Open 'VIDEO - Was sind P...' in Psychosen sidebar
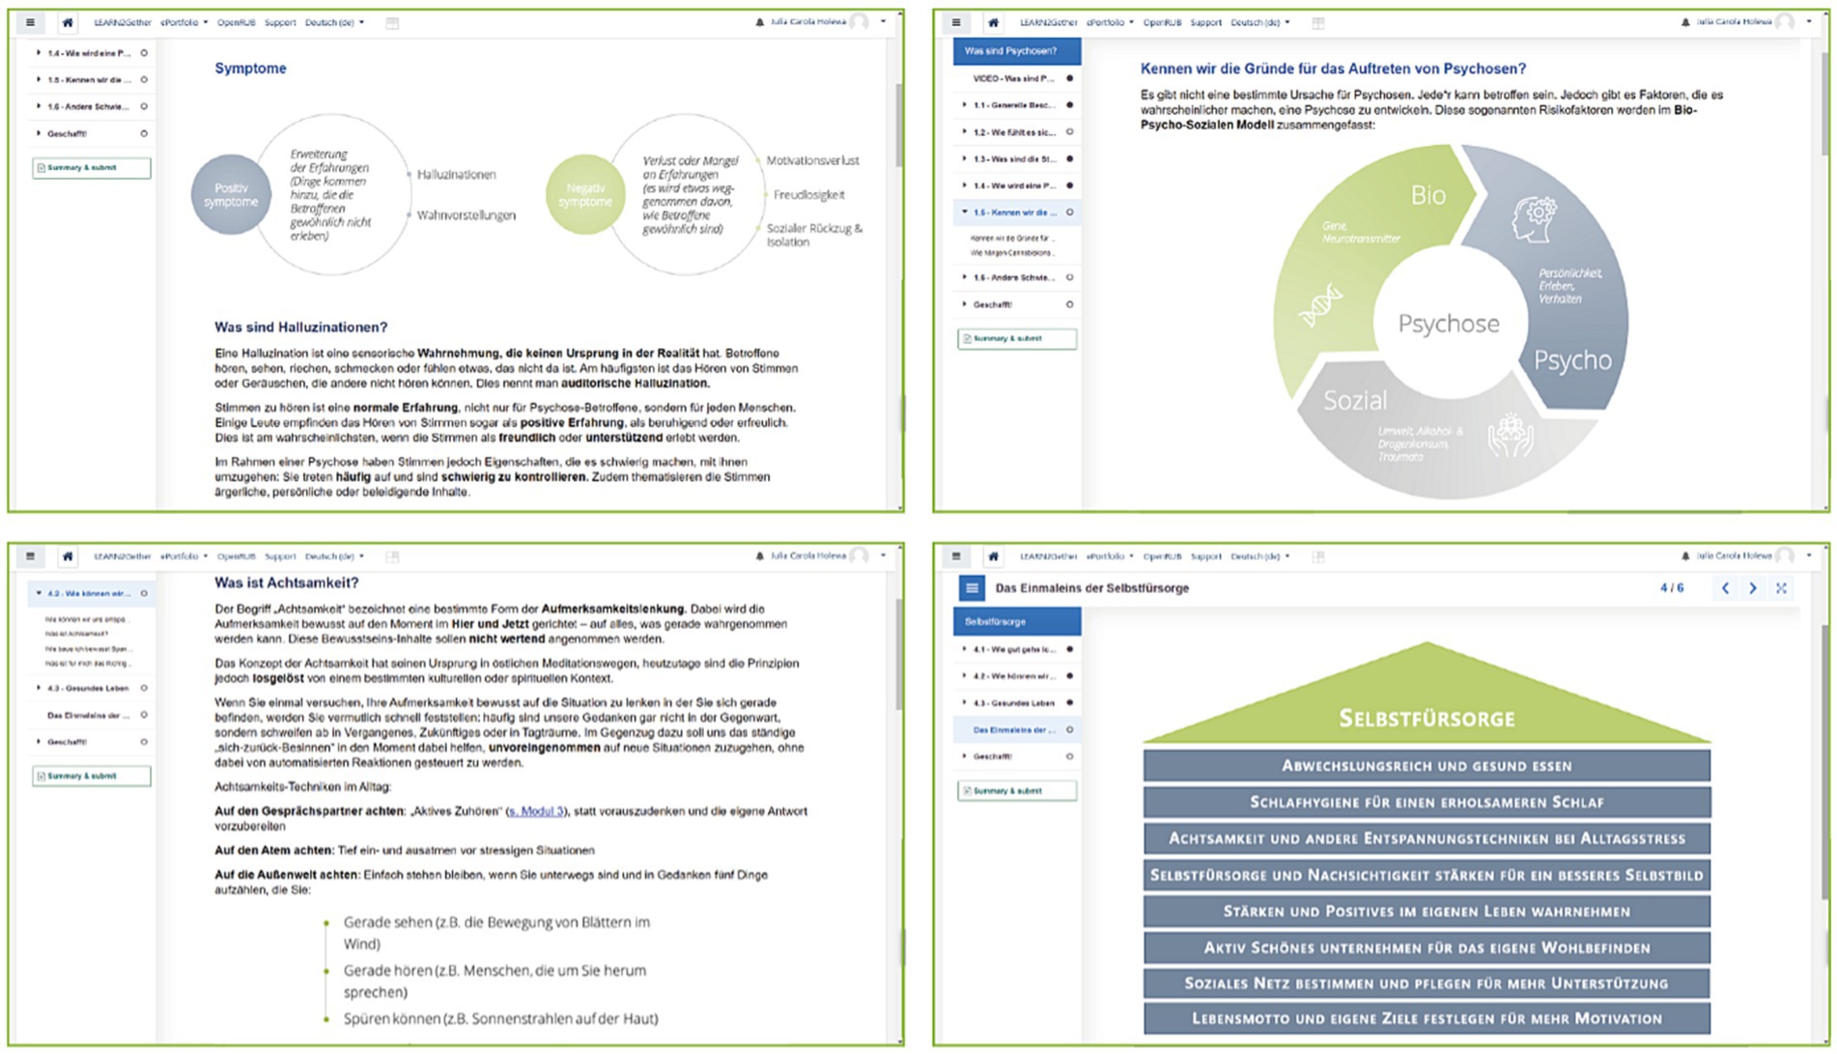Image resolution: width=1837 pixels, height=1054 pixels. (x=1015, y=78)
